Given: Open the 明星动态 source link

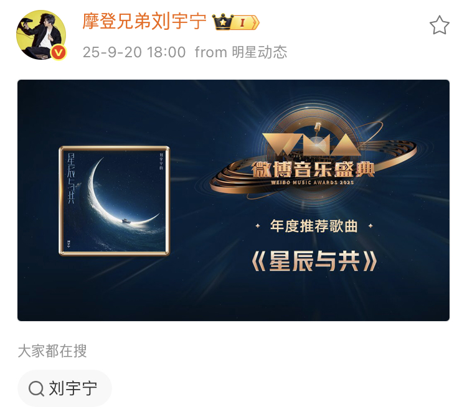Looking at the screenshot, I should 259,52.
